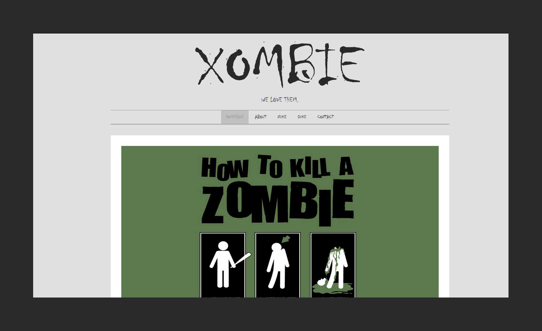Click the round head of bat-holding figure

pos(223,246)
